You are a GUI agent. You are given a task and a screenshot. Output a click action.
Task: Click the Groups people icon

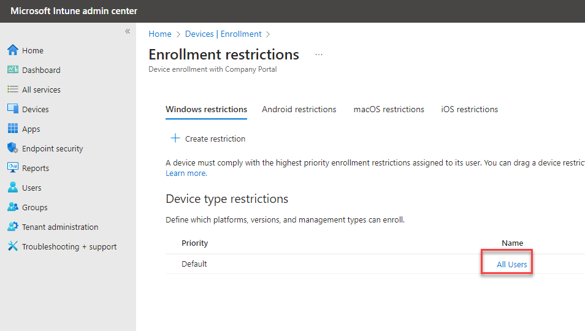[x=13, y=207]
